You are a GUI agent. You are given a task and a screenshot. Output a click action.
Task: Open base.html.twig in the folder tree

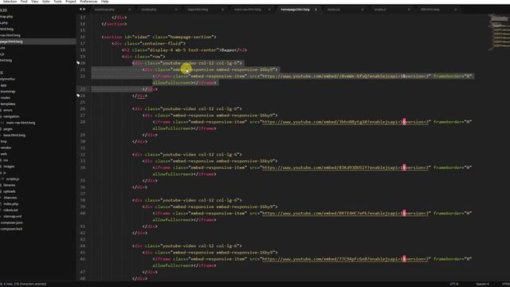click(14, 135)
